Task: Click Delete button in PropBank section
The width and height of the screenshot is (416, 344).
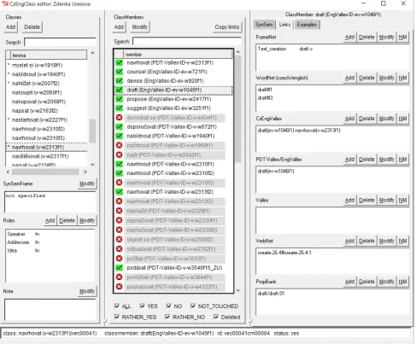Action: (x=366, y=282)
